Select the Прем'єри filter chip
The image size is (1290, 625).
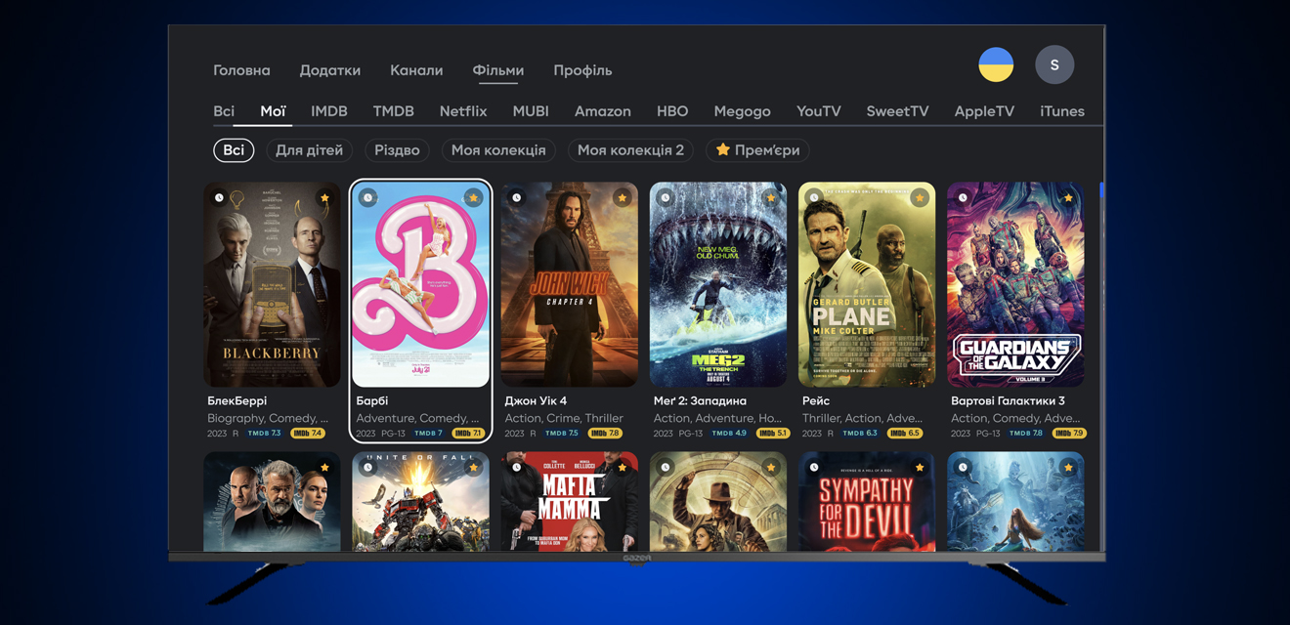757,150
